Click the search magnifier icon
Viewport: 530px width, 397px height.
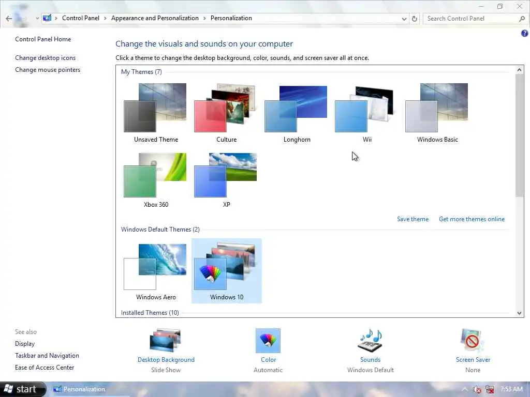pos(522,19)
